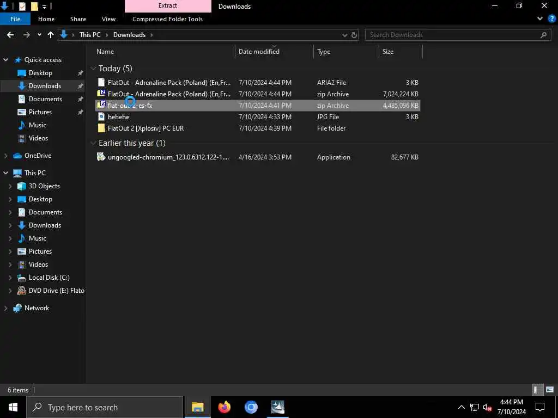
Task: Click the search magnifier icon
Action: [x=543, y=35]
